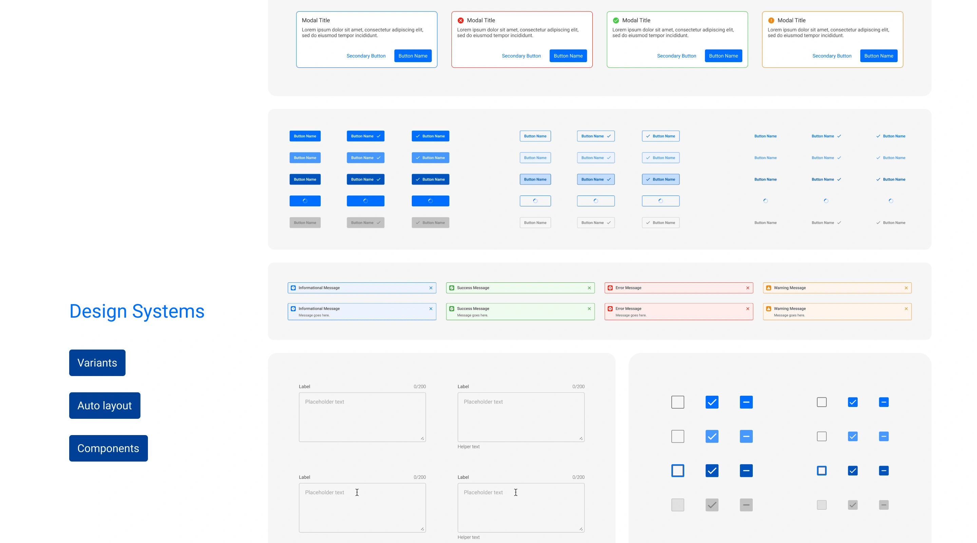Click the error circle icon on Error Message banner
This screenshot has height=543, width=977.
[x=610, y=287]
